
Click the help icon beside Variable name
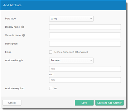[24, 35]
